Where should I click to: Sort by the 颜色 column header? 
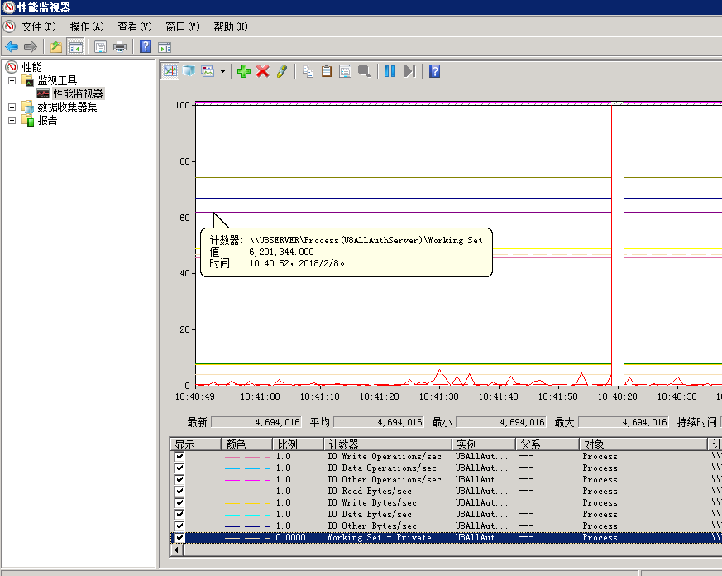pos(246,444)
